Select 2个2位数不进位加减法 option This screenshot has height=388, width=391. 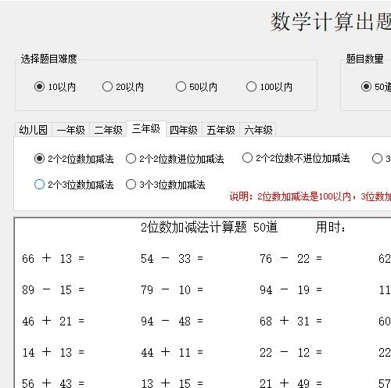point(296,158)
